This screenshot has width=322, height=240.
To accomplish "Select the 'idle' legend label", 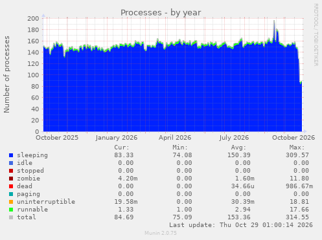I will (x=25, y=163).
